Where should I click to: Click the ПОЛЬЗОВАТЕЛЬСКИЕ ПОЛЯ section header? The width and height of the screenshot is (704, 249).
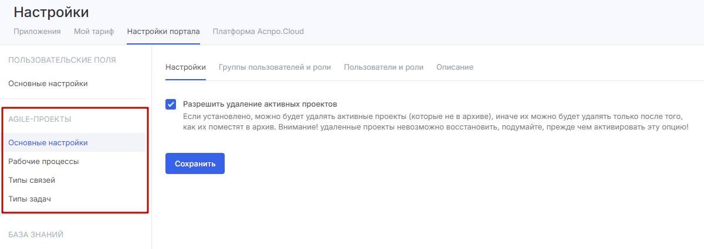pyautogui.click(x=62, y=60)
